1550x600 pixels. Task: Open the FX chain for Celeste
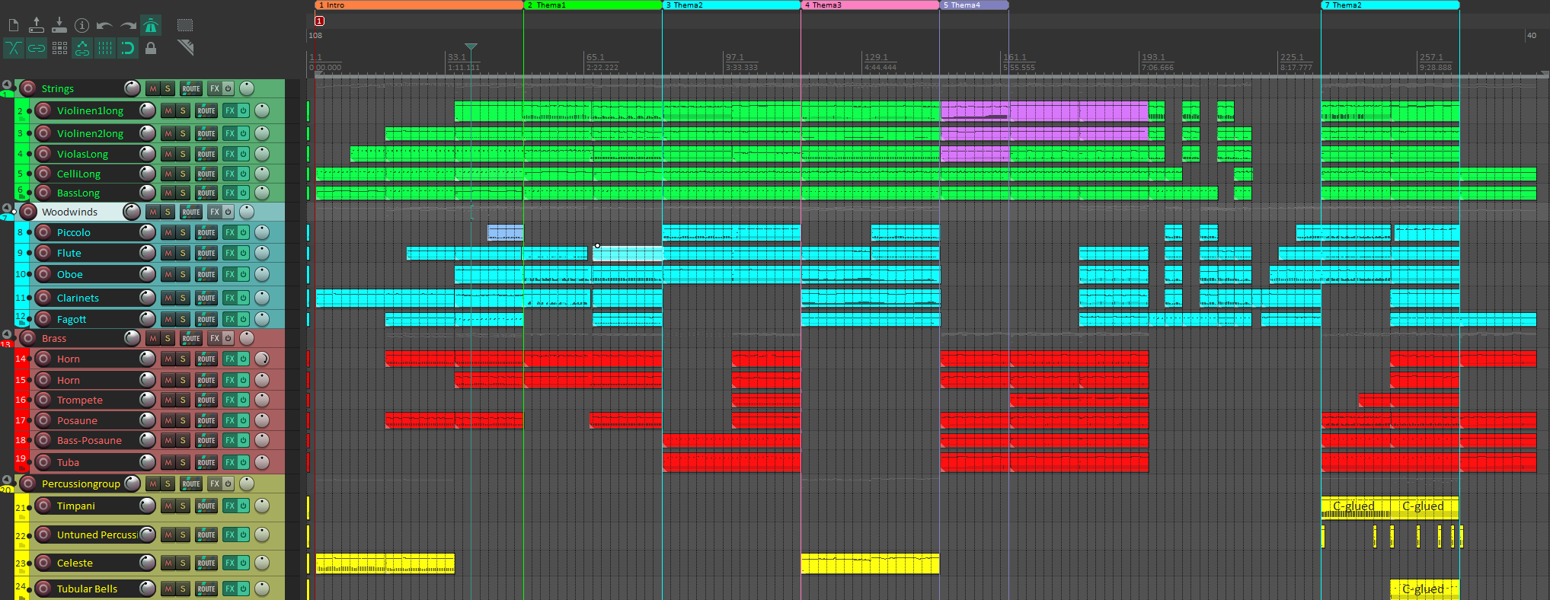point(229,563)
